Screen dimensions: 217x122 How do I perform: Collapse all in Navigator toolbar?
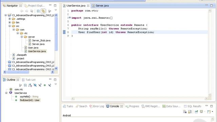click(38, 11)
